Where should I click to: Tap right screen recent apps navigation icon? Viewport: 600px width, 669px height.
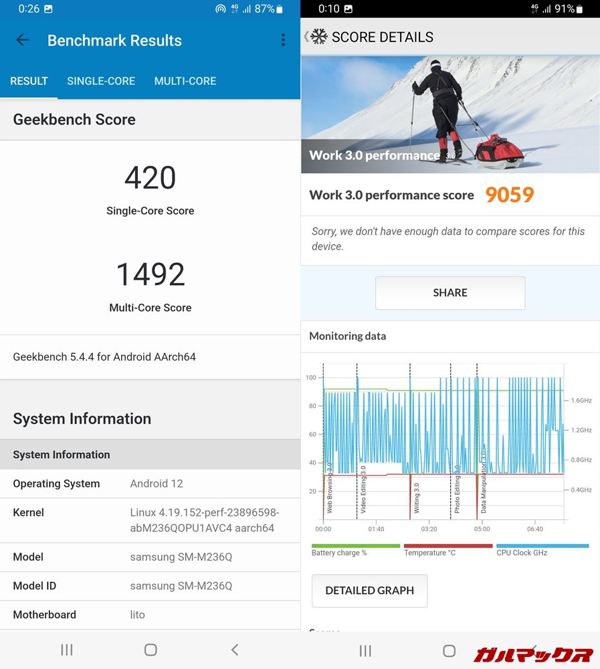click(365, 650)
